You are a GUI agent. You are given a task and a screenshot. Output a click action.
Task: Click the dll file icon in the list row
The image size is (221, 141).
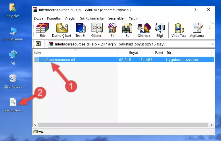(36, 59)
